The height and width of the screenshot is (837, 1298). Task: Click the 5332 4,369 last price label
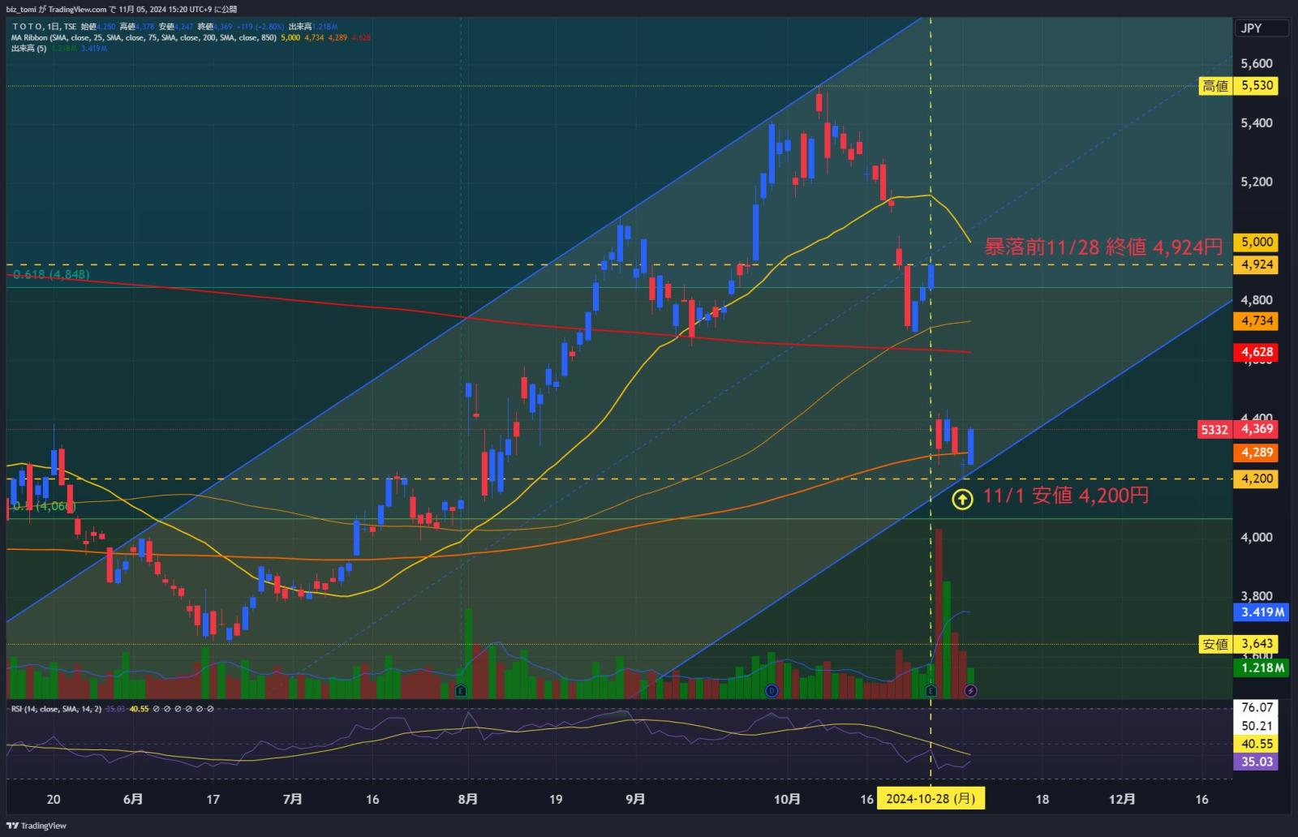[x=1237, y=429]
